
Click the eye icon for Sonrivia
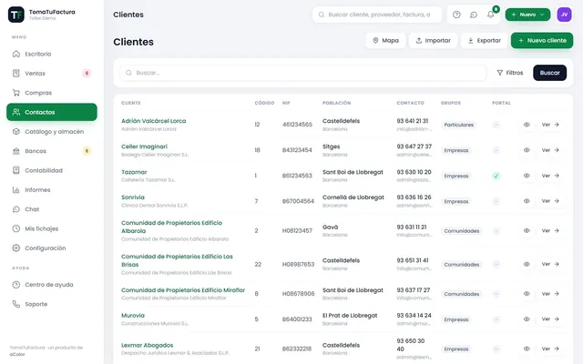527,201
